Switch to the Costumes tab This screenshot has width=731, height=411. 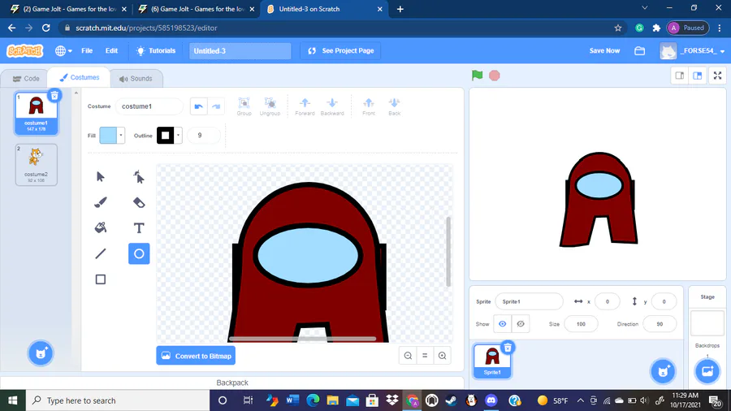pyautogui.click(x=80, y=77)
